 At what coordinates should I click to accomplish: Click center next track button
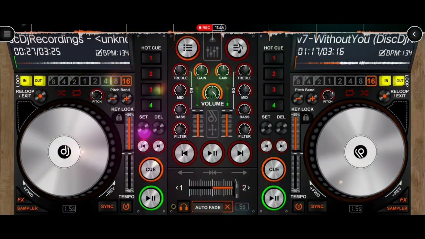click(x=240, y=153)
